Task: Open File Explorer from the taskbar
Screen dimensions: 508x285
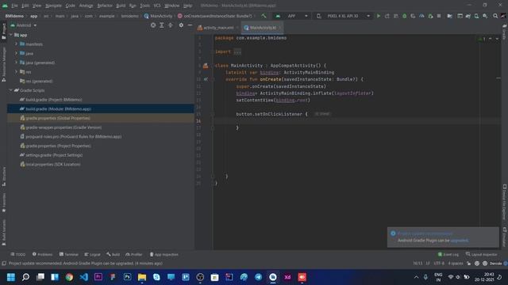Action: point(142,277)
